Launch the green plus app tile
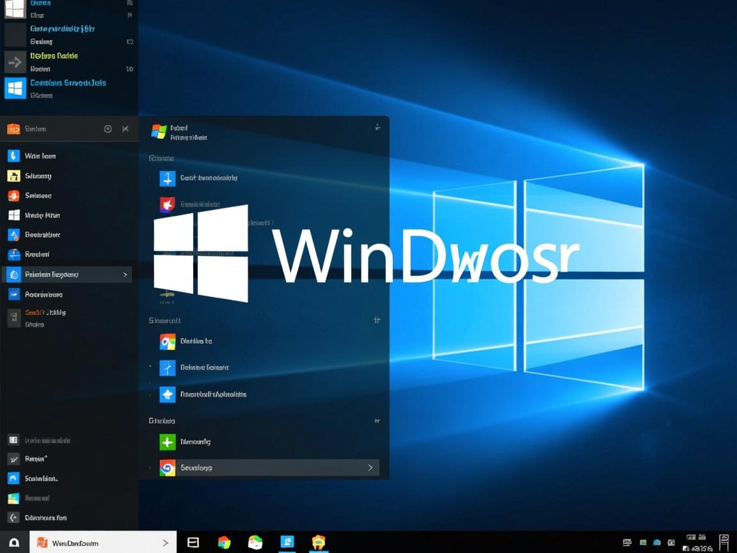 (167, 442)
